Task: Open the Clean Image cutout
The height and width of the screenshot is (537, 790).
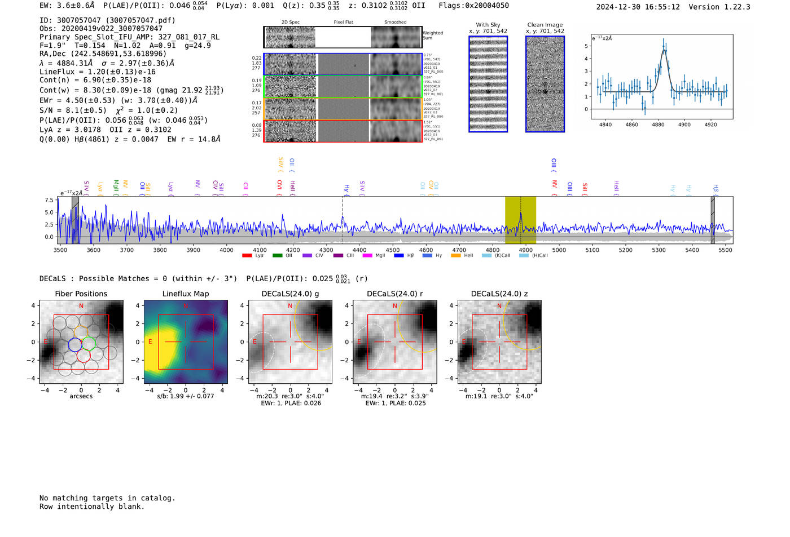Action: click(x=545, y=84)
